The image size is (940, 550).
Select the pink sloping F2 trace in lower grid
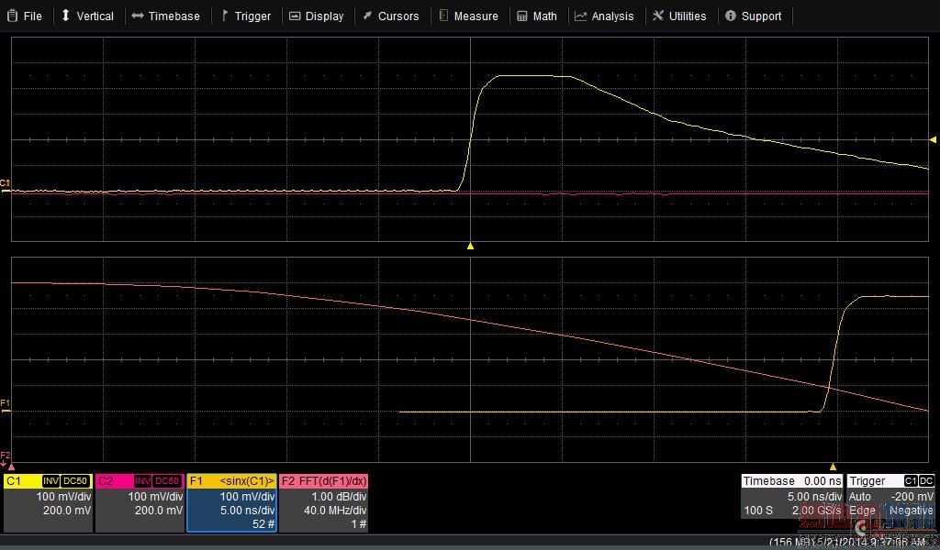click(x=470, y=320)
